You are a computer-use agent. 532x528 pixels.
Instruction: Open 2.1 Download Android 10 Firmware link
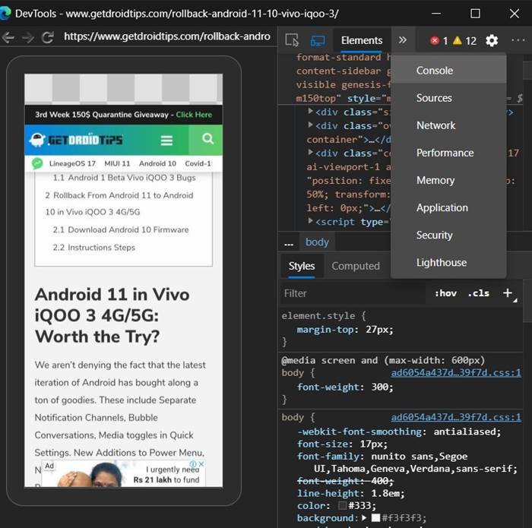tap(120, 229)
